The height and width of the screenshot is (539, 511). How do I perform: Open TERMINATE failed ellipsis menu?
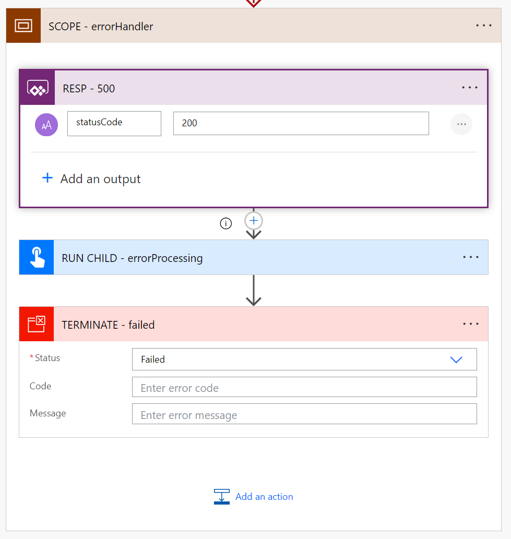pyautogui.click(x=470, y=324)
